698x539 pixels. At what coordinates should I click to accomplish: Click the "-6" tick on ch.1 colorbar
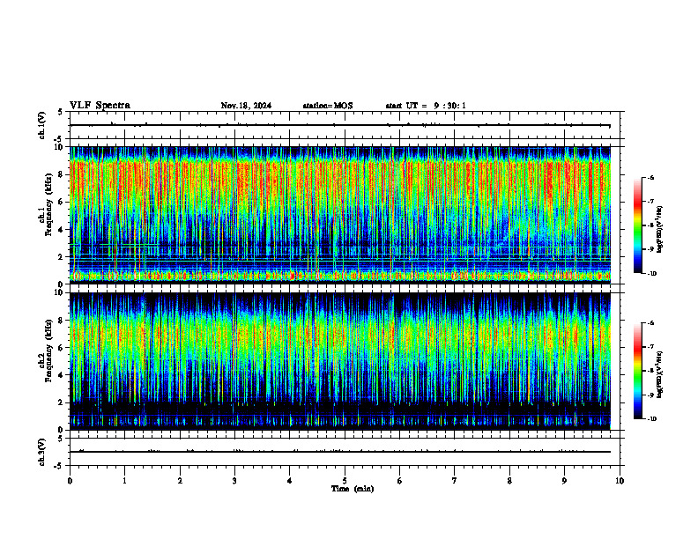pos(651,177)
